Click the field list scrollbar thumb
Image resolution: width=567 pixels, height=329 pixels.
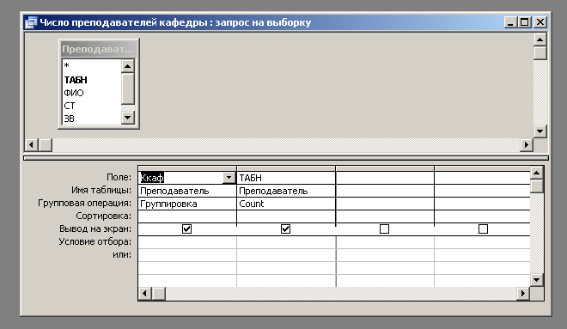(x=128, y=89)
